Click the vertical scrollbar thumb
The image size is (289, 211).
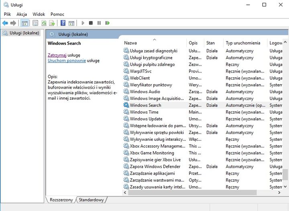pos(285,174)
